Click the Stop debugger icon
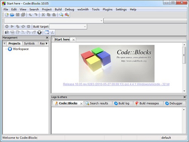189x142 pixels. 39,32
